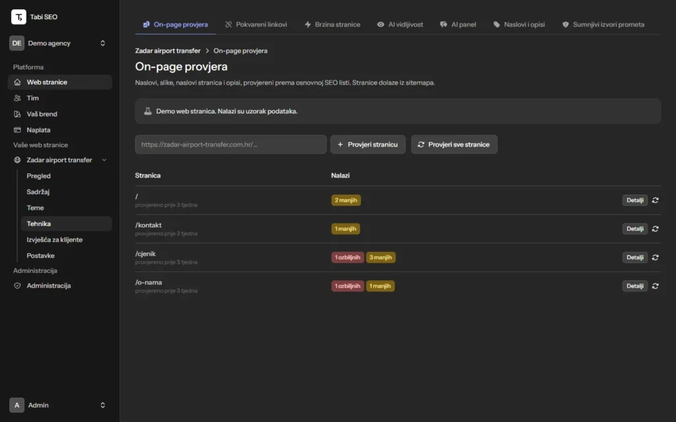Switch to Pokvareni linkovi tab

[x=255, y=24]
